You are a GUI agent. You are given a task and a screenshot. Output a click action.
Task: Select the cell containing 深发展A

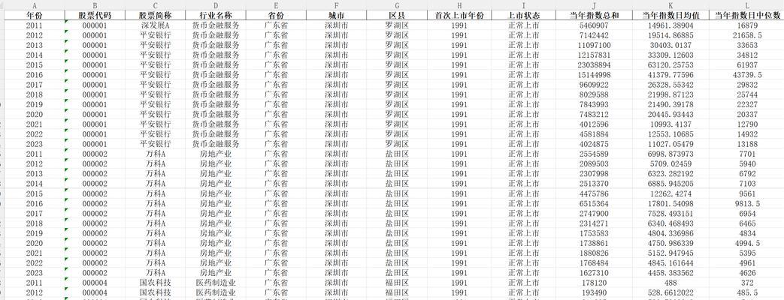tap(155, 25)
